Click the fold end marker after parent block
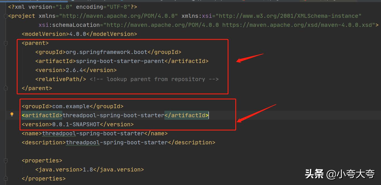 click(x=6, y=88)
